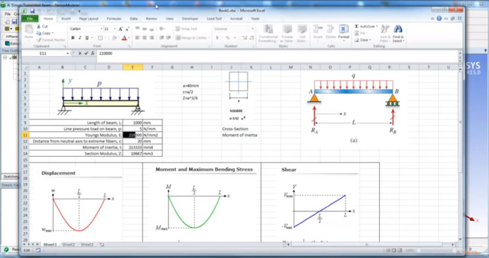Click the Format Painter brush
Viewport: 489px width, 258px height.
click(x=39, y=40)
